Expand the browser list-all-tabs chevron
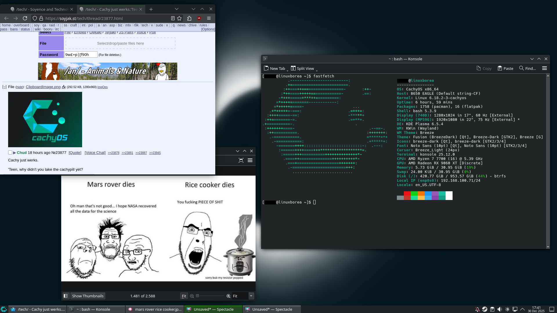Screen dimensions: 557x313 click(176, 9)
